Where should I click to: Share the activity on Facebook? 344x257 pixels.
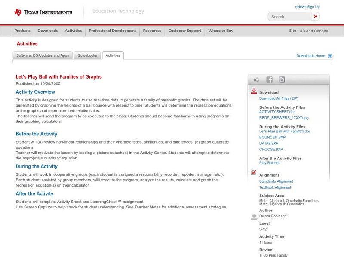pos(269,80)
